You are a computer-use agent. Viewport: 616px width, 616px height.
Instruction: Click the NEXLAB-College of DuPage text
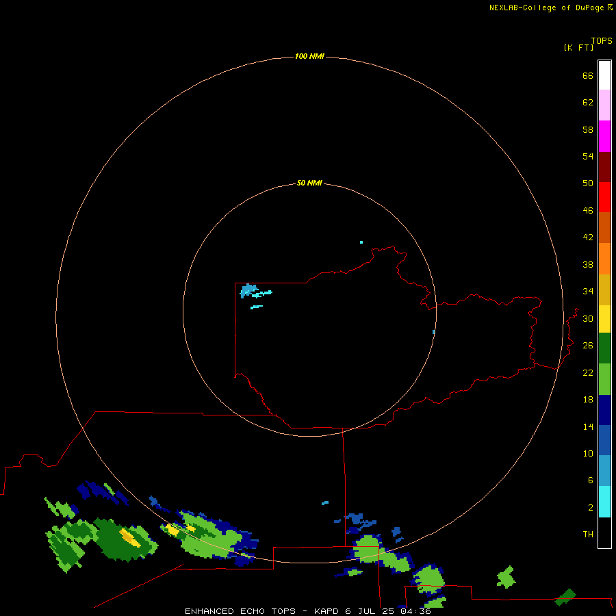pyautogui.click(x=546, y=8)
